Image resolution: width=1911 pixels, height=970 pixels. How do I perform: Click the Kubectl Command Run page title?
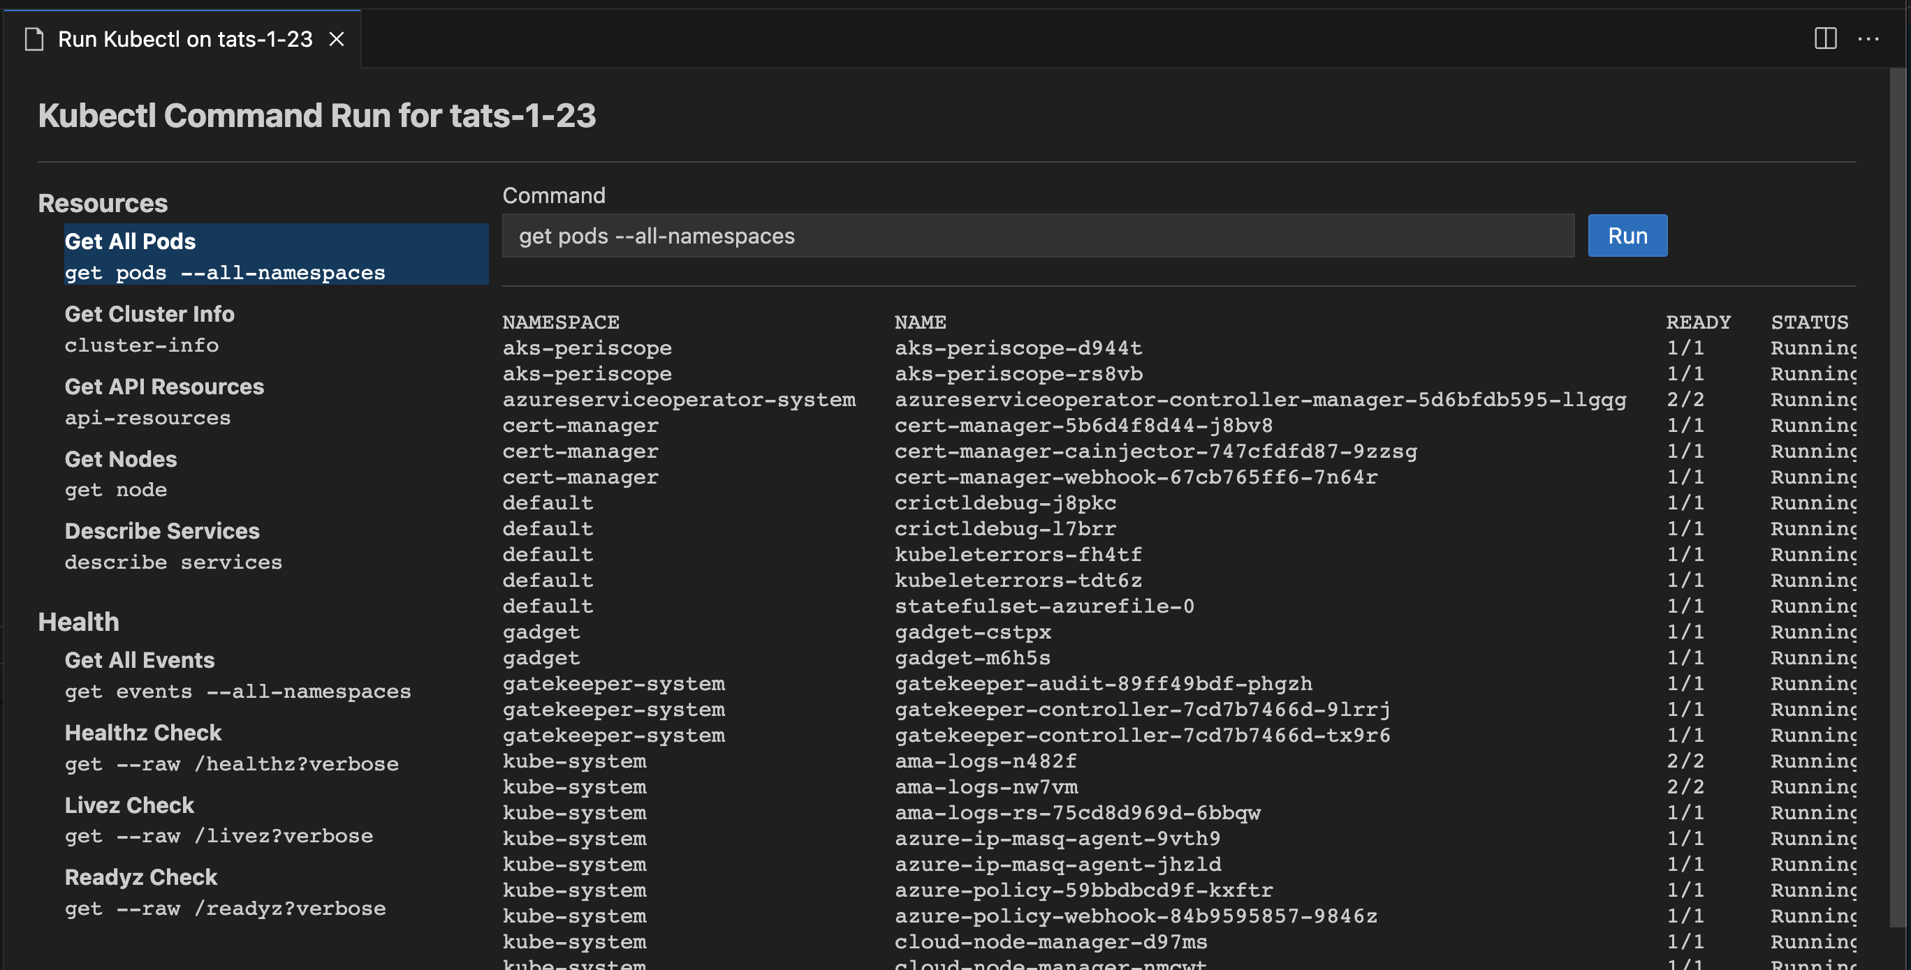(x=317, y=116)
